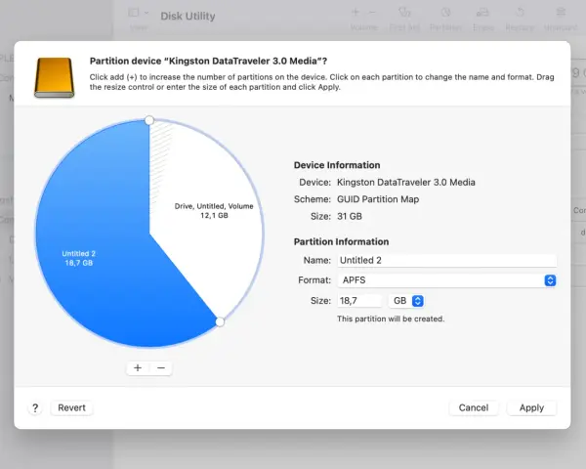Click the Scheme value GUID Partition Map
This screenshot has width=586, height=469.
(378, 199)
